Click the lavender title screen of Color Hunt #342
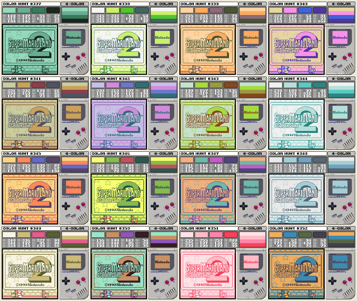Image resolution: width=357 pixels, height=301 pixels. (x=119, y=124)
